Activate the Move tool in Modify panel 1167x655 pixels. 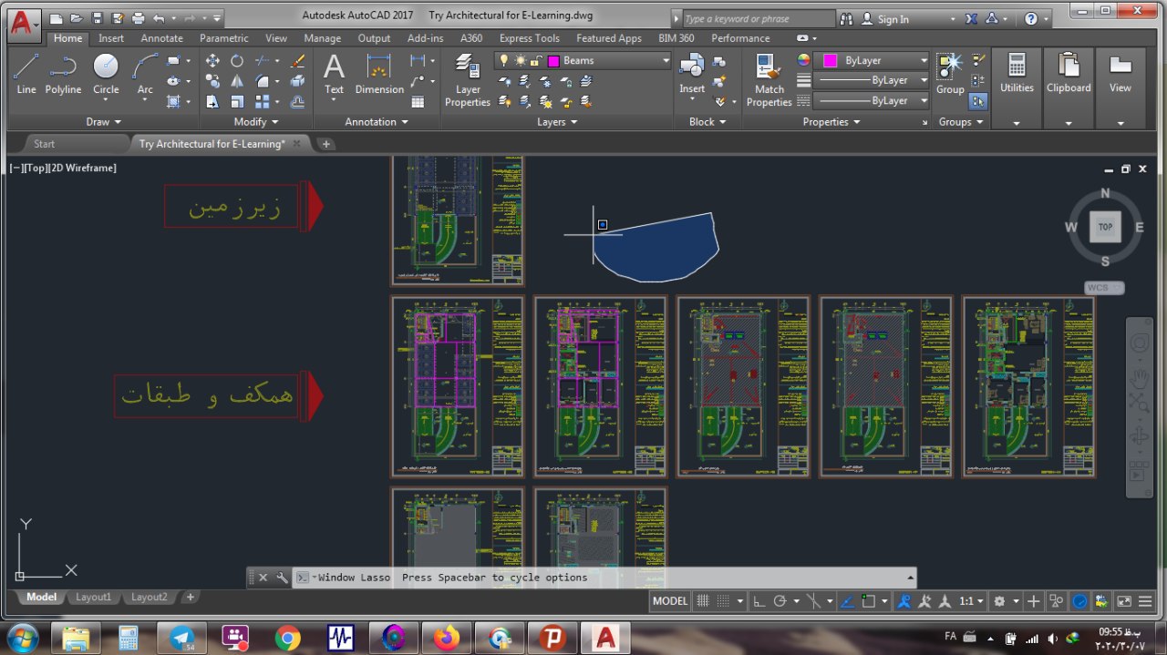212,61
